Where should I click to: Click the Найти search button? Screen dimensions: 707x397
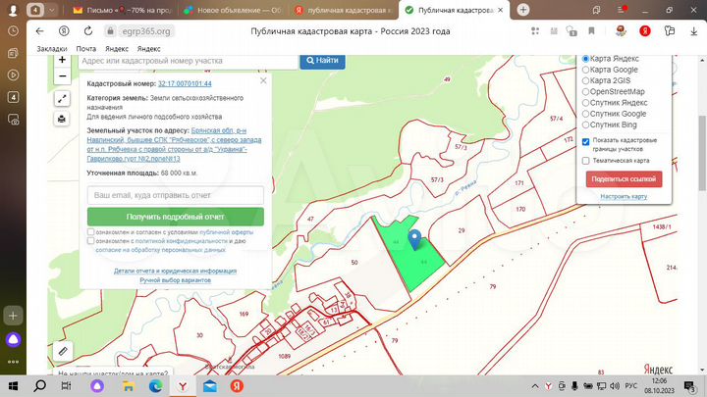click(322, 61)
